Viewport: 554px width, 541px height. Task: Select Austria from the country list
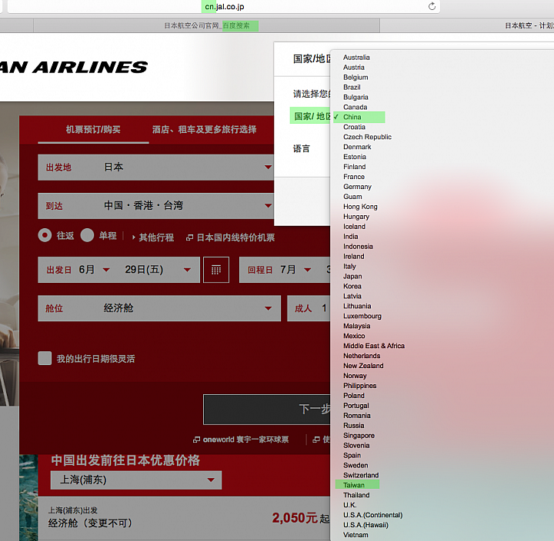click(x=354, y=67)
